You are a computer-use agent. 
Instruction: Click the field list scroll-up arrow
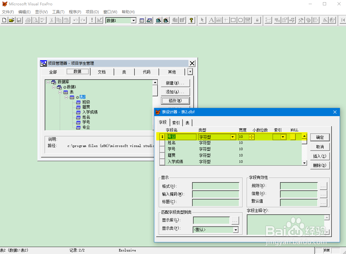click(304, 136)
